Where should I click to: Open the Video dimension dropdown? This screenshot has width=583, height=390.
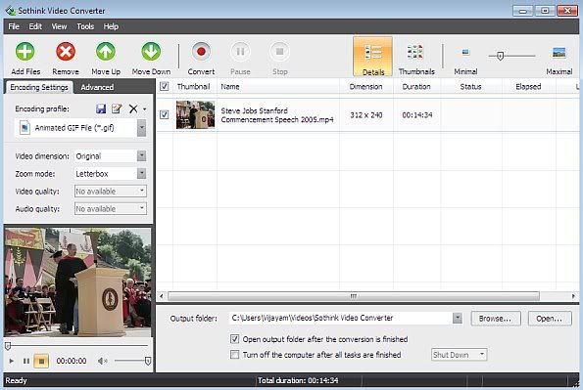141,155
